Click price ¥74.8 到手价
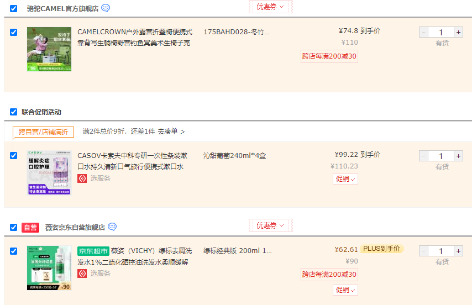This screenshot has height=305, width=472. (359, 31)
